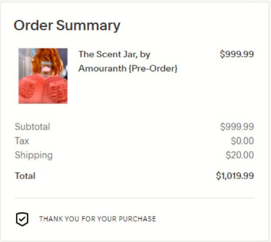Click the Subtotal row $999.99 amount
This screenshot has height=242, width=271.
237,127
